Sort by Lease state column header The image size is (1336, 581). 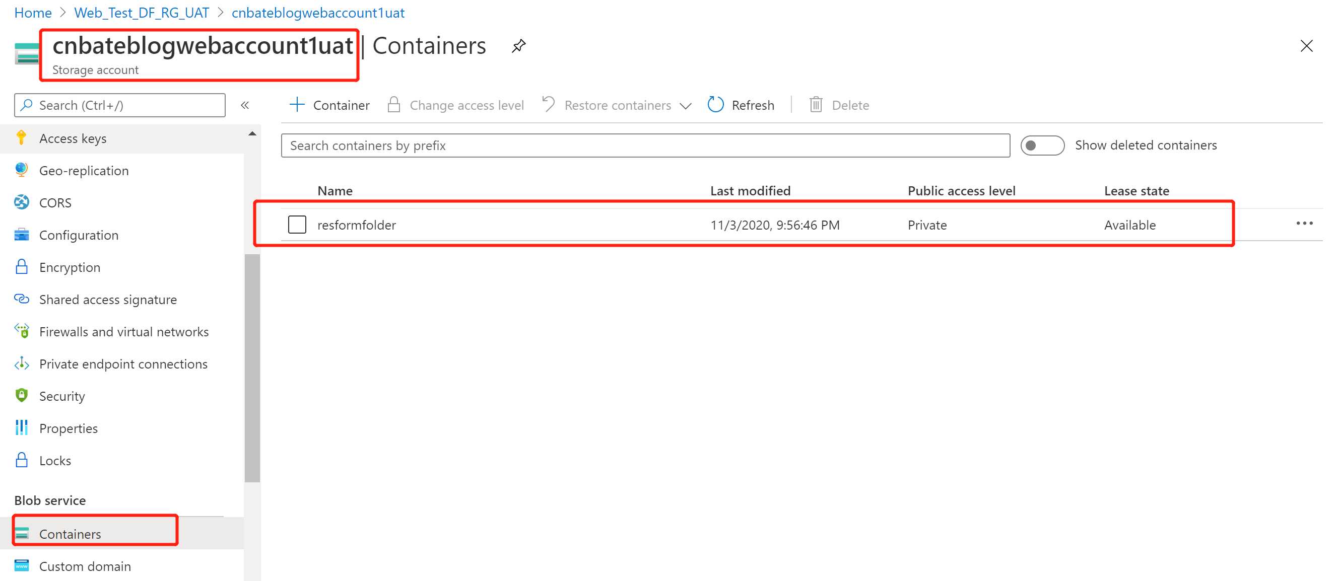[x=1137, y=191]
